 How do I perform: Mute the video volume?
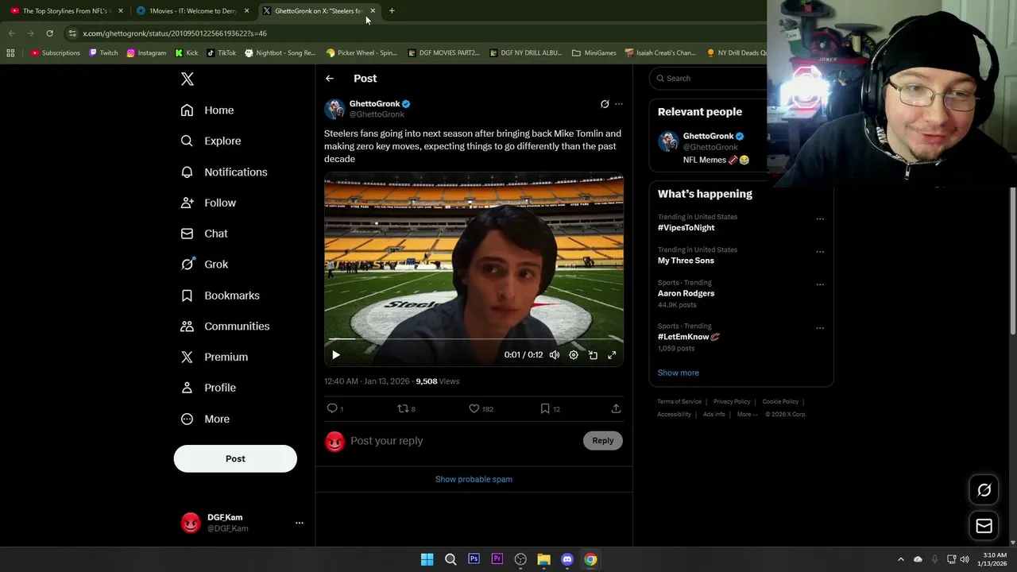555,355
